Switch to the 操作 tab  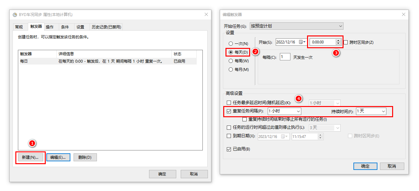pos(50,27)
